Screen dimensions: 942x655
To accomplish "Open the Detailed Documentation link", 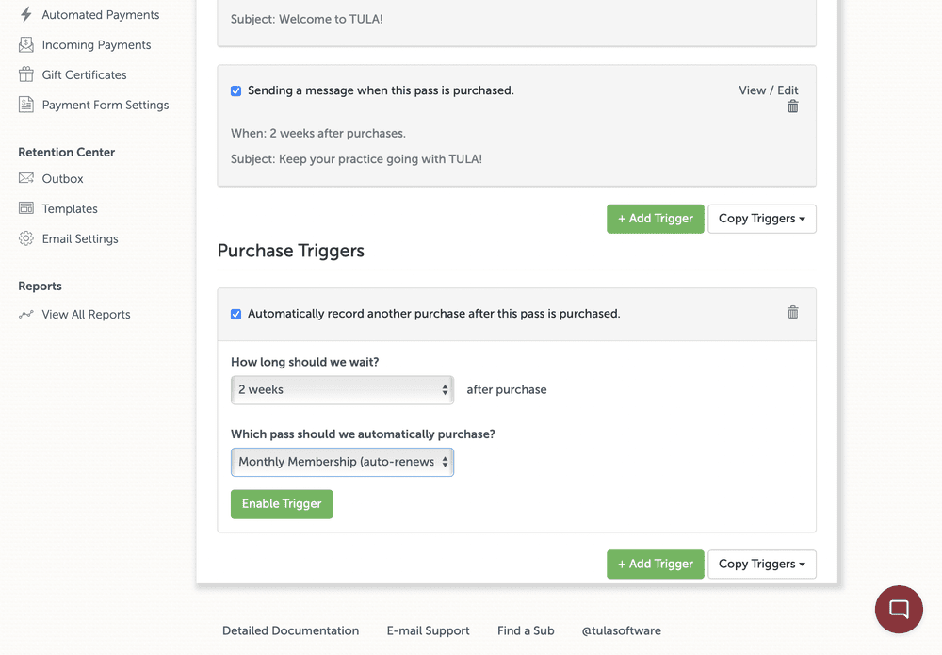I will [290, 630].
